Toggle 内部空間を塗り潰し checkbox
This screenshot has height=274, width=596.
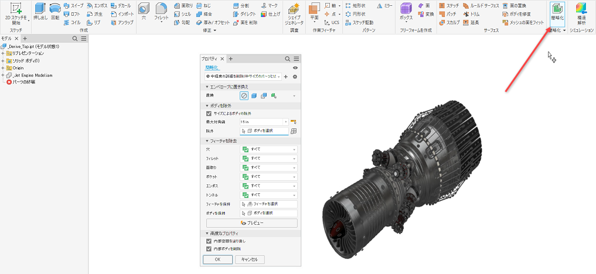208,241
